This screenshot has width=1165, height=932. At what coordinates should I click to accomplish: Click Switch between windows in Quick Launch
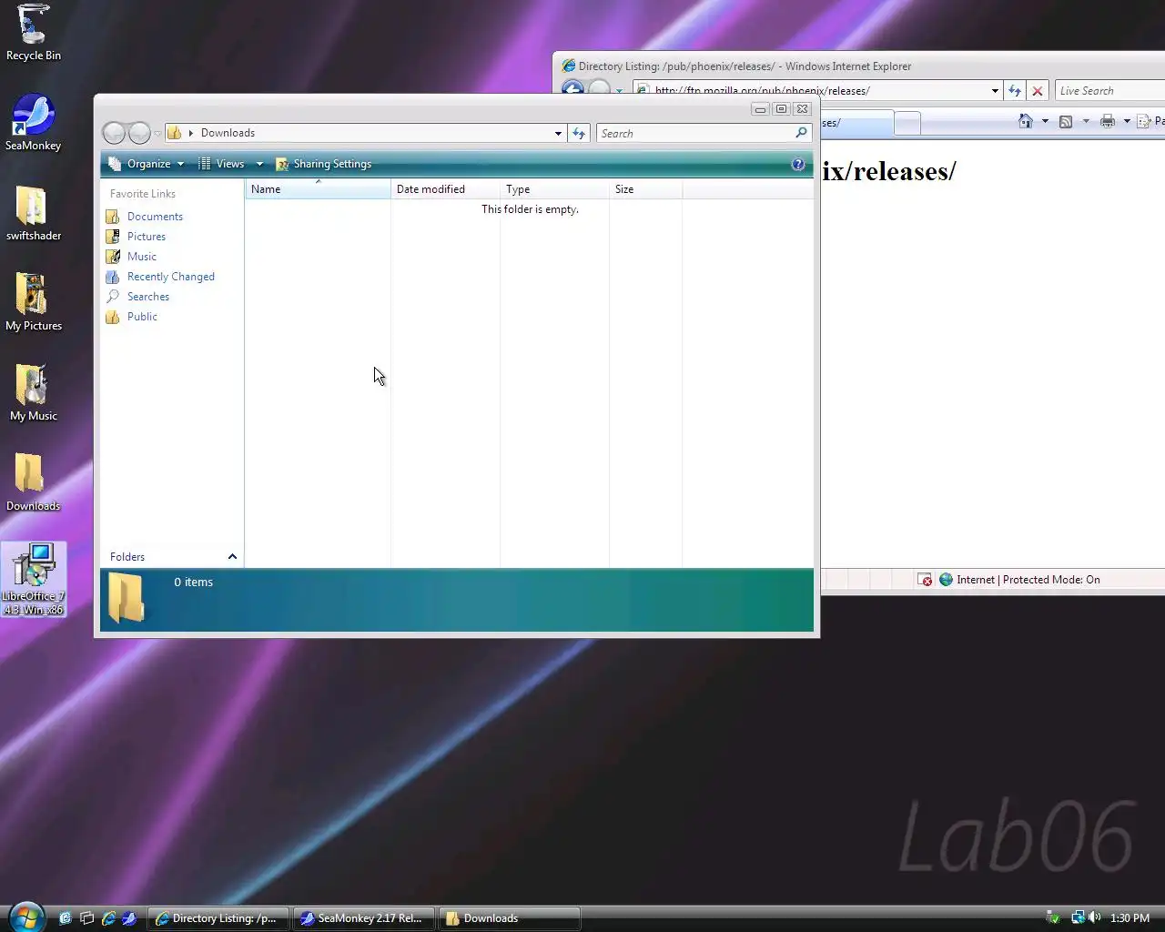click(x=86, y=918)
